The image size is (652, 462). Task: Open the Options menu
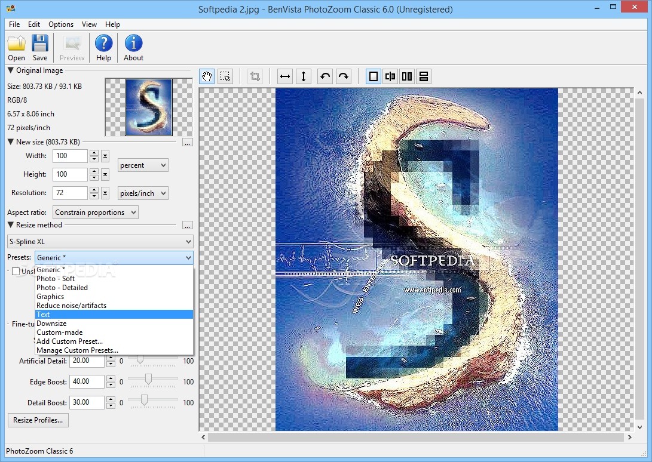click(61, 24)
